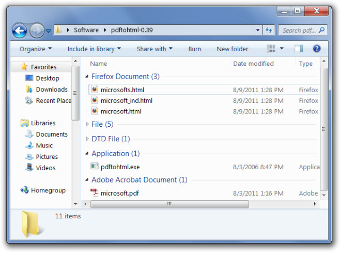Open microsoft.pdf Adobe document
The width and height of the screenshot is (341, 253).
pyautogui.click(x=119, y=194)
